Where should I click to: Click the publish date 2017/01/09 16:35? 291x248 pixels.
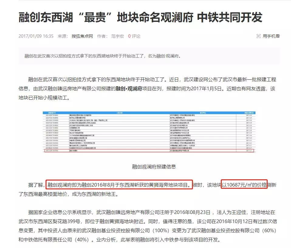(x=36, y=36)
